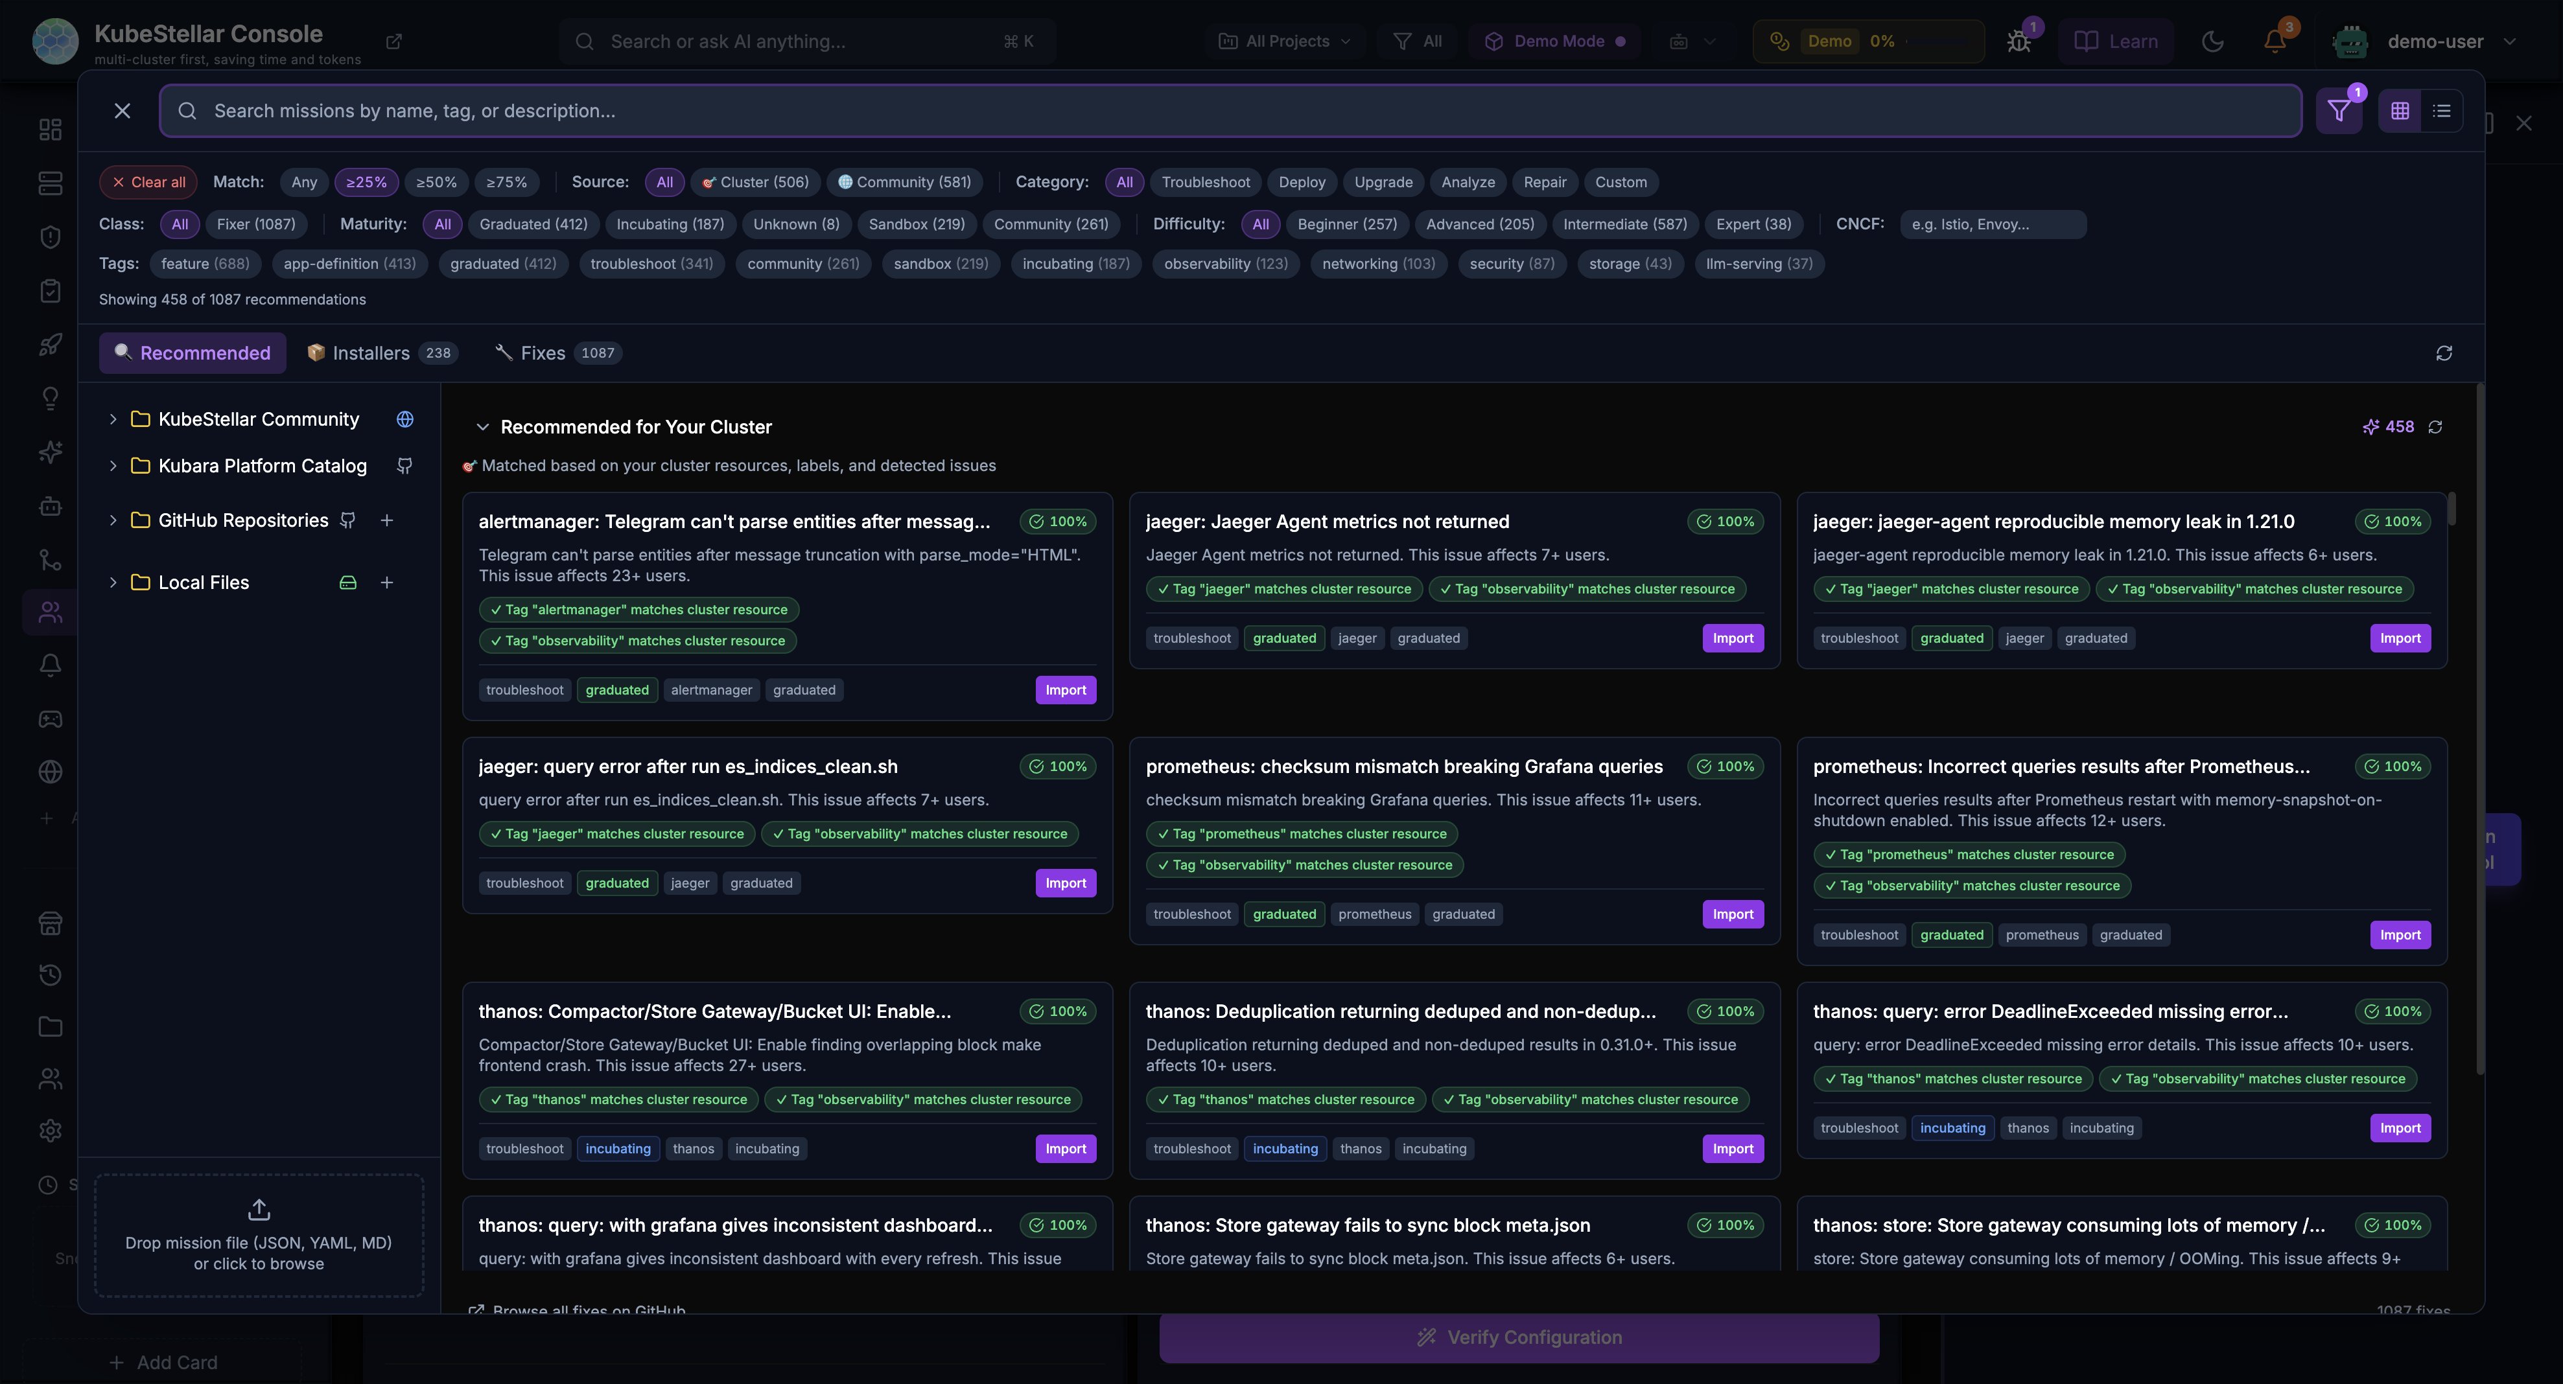Open the demo-user account dropdown
Screen dimensions: 2563x1384
(x=2453, y=41)
